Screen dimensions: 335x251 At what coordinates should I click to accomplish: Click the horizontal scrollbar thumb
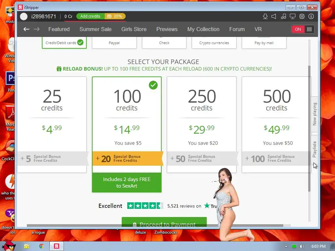tap(155, 226)
